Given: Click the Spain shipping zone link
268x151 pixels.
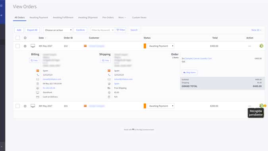Looking at the screenshot, I should tap(117, 83).
